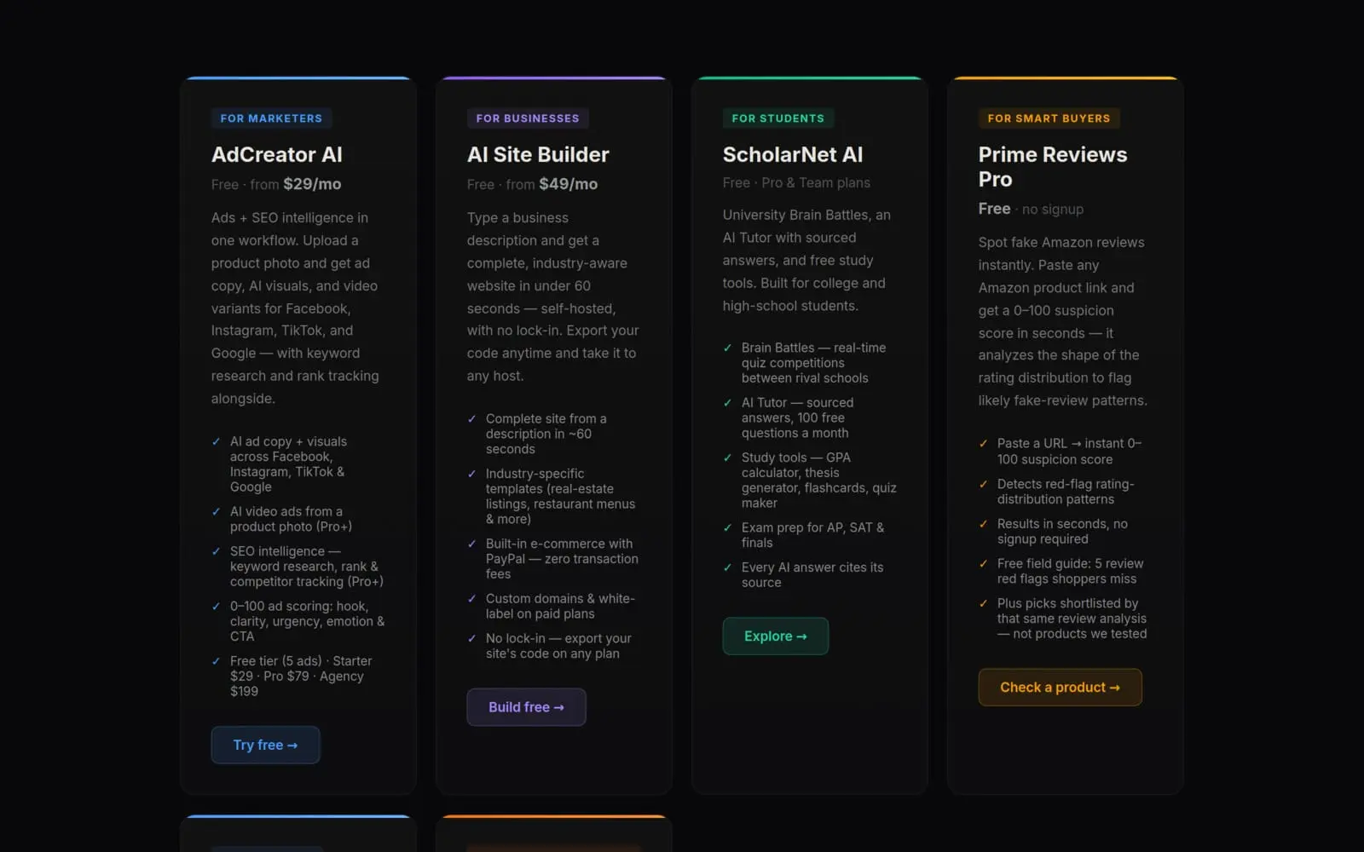
Task: Click the Explore button
Action: tap(775, 636)
